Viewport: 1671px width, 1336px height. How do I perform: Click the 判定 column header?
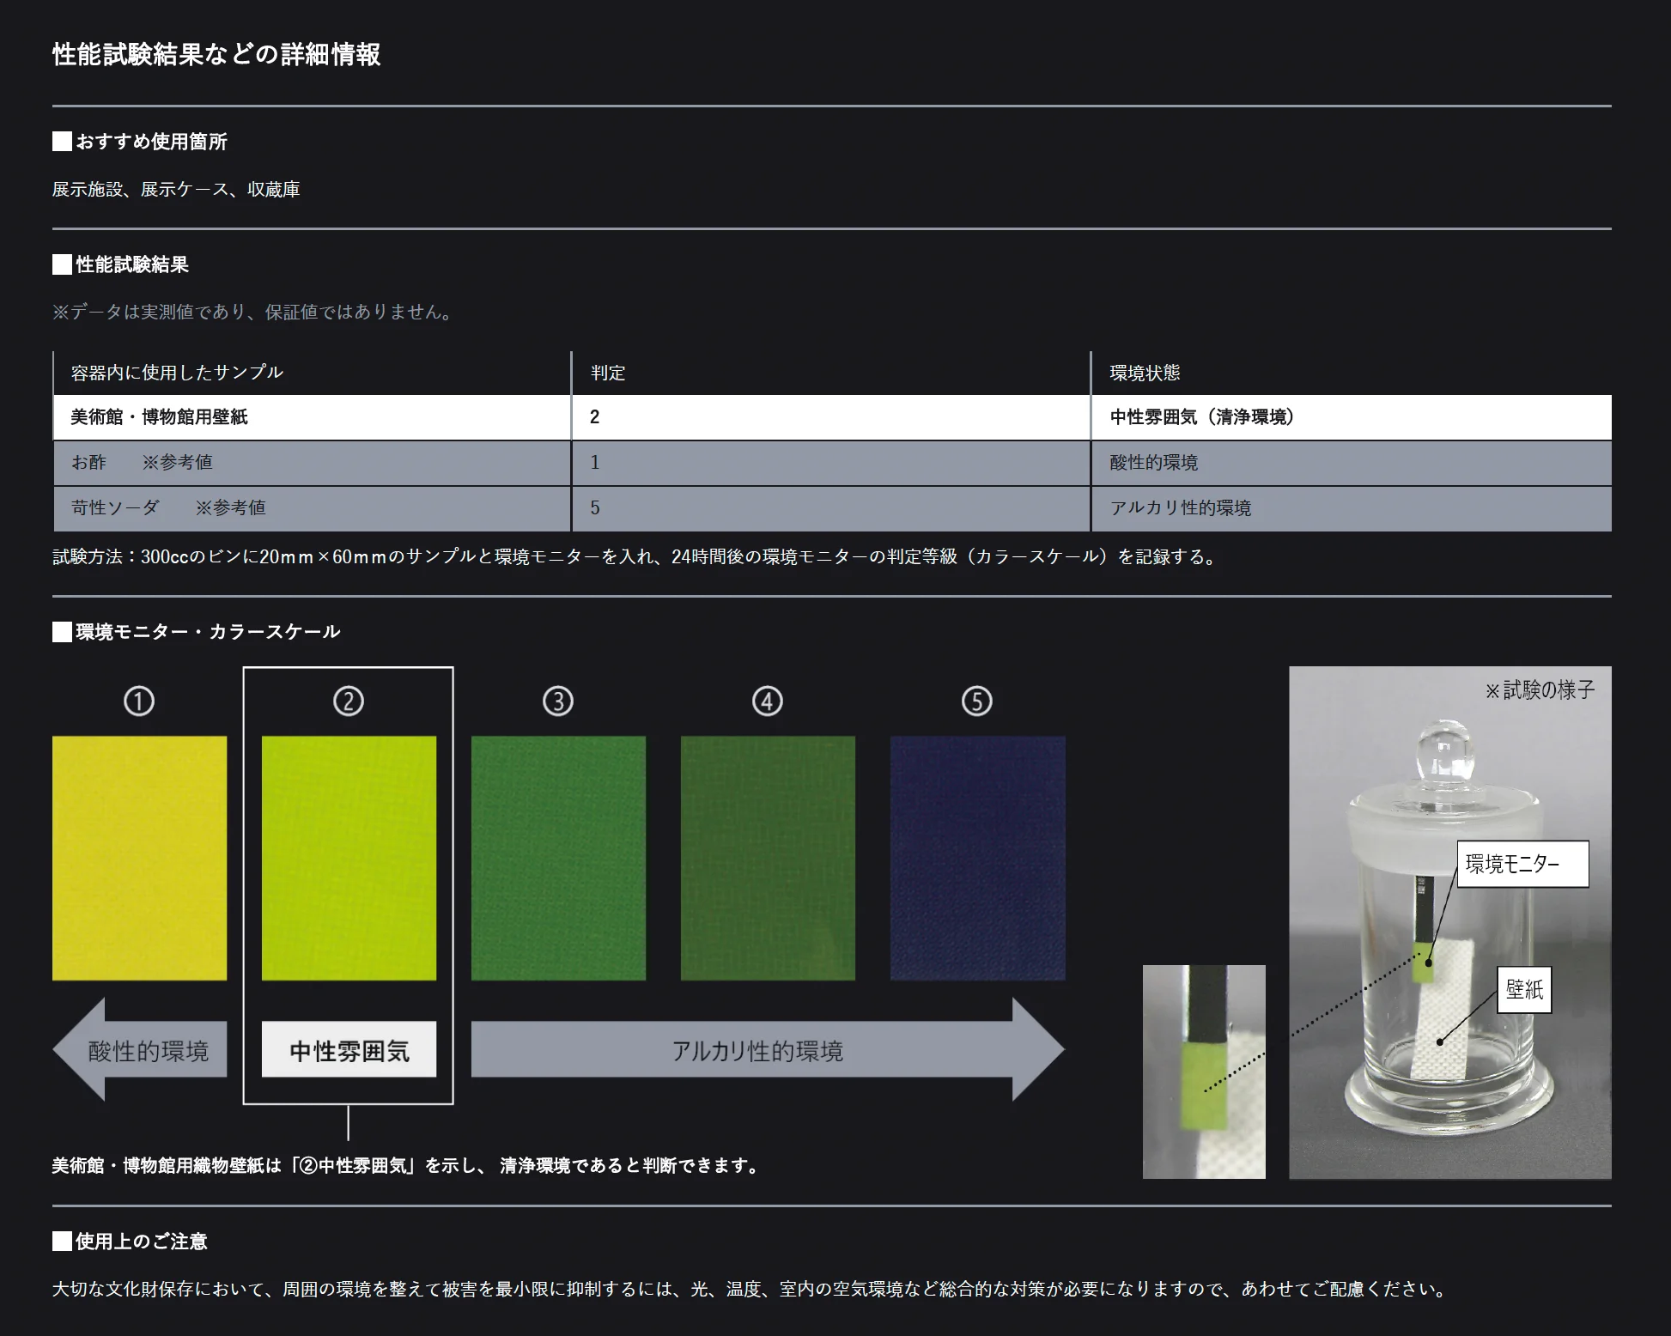[831, 373]
